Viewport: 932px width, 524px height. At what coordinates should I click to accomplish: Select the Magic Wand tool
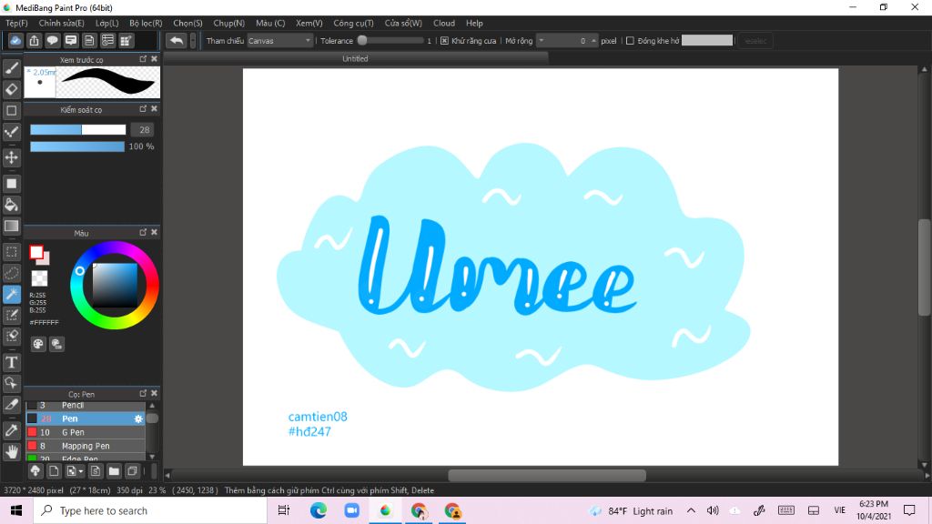pyautogui.click(x=11, y=294)
